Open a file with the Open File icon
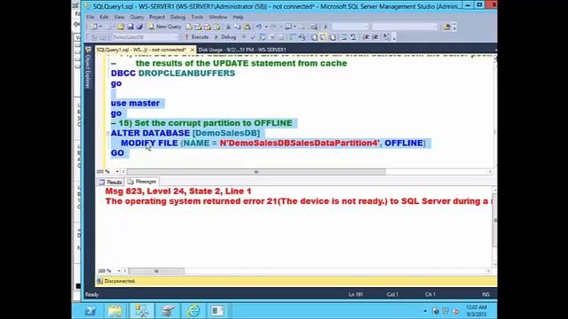568x319 pixels. (121, 27)
